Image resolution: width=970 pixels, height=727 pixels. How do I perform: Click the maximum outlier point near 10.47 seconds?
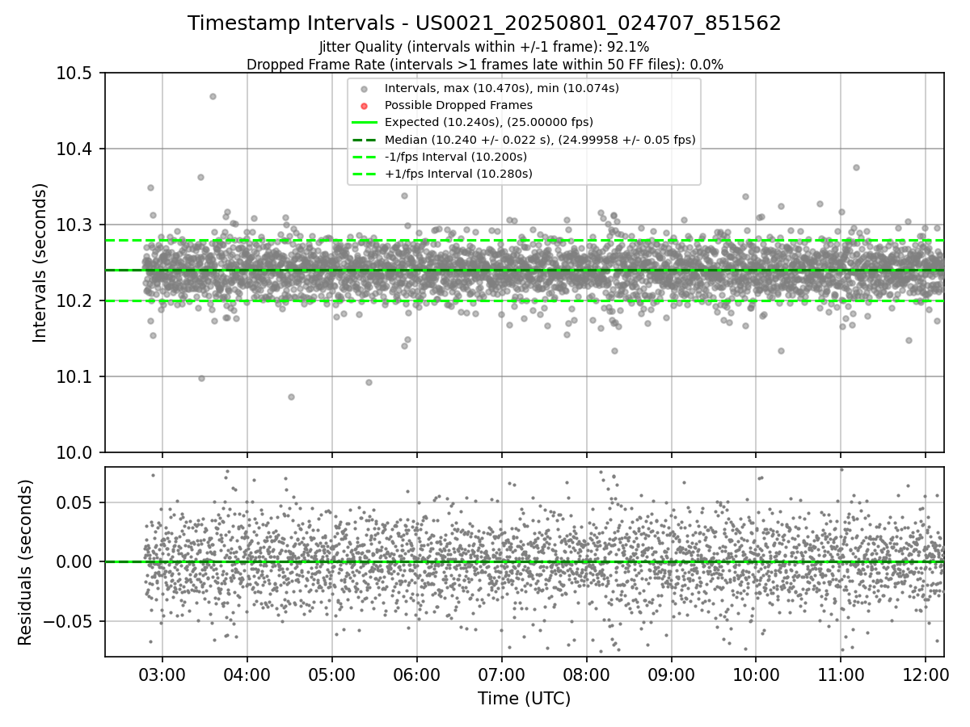[x=213, y=96]
